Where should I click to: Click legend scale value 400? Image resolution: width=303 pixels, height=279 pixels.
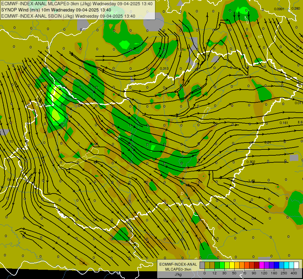click(294, 273)
